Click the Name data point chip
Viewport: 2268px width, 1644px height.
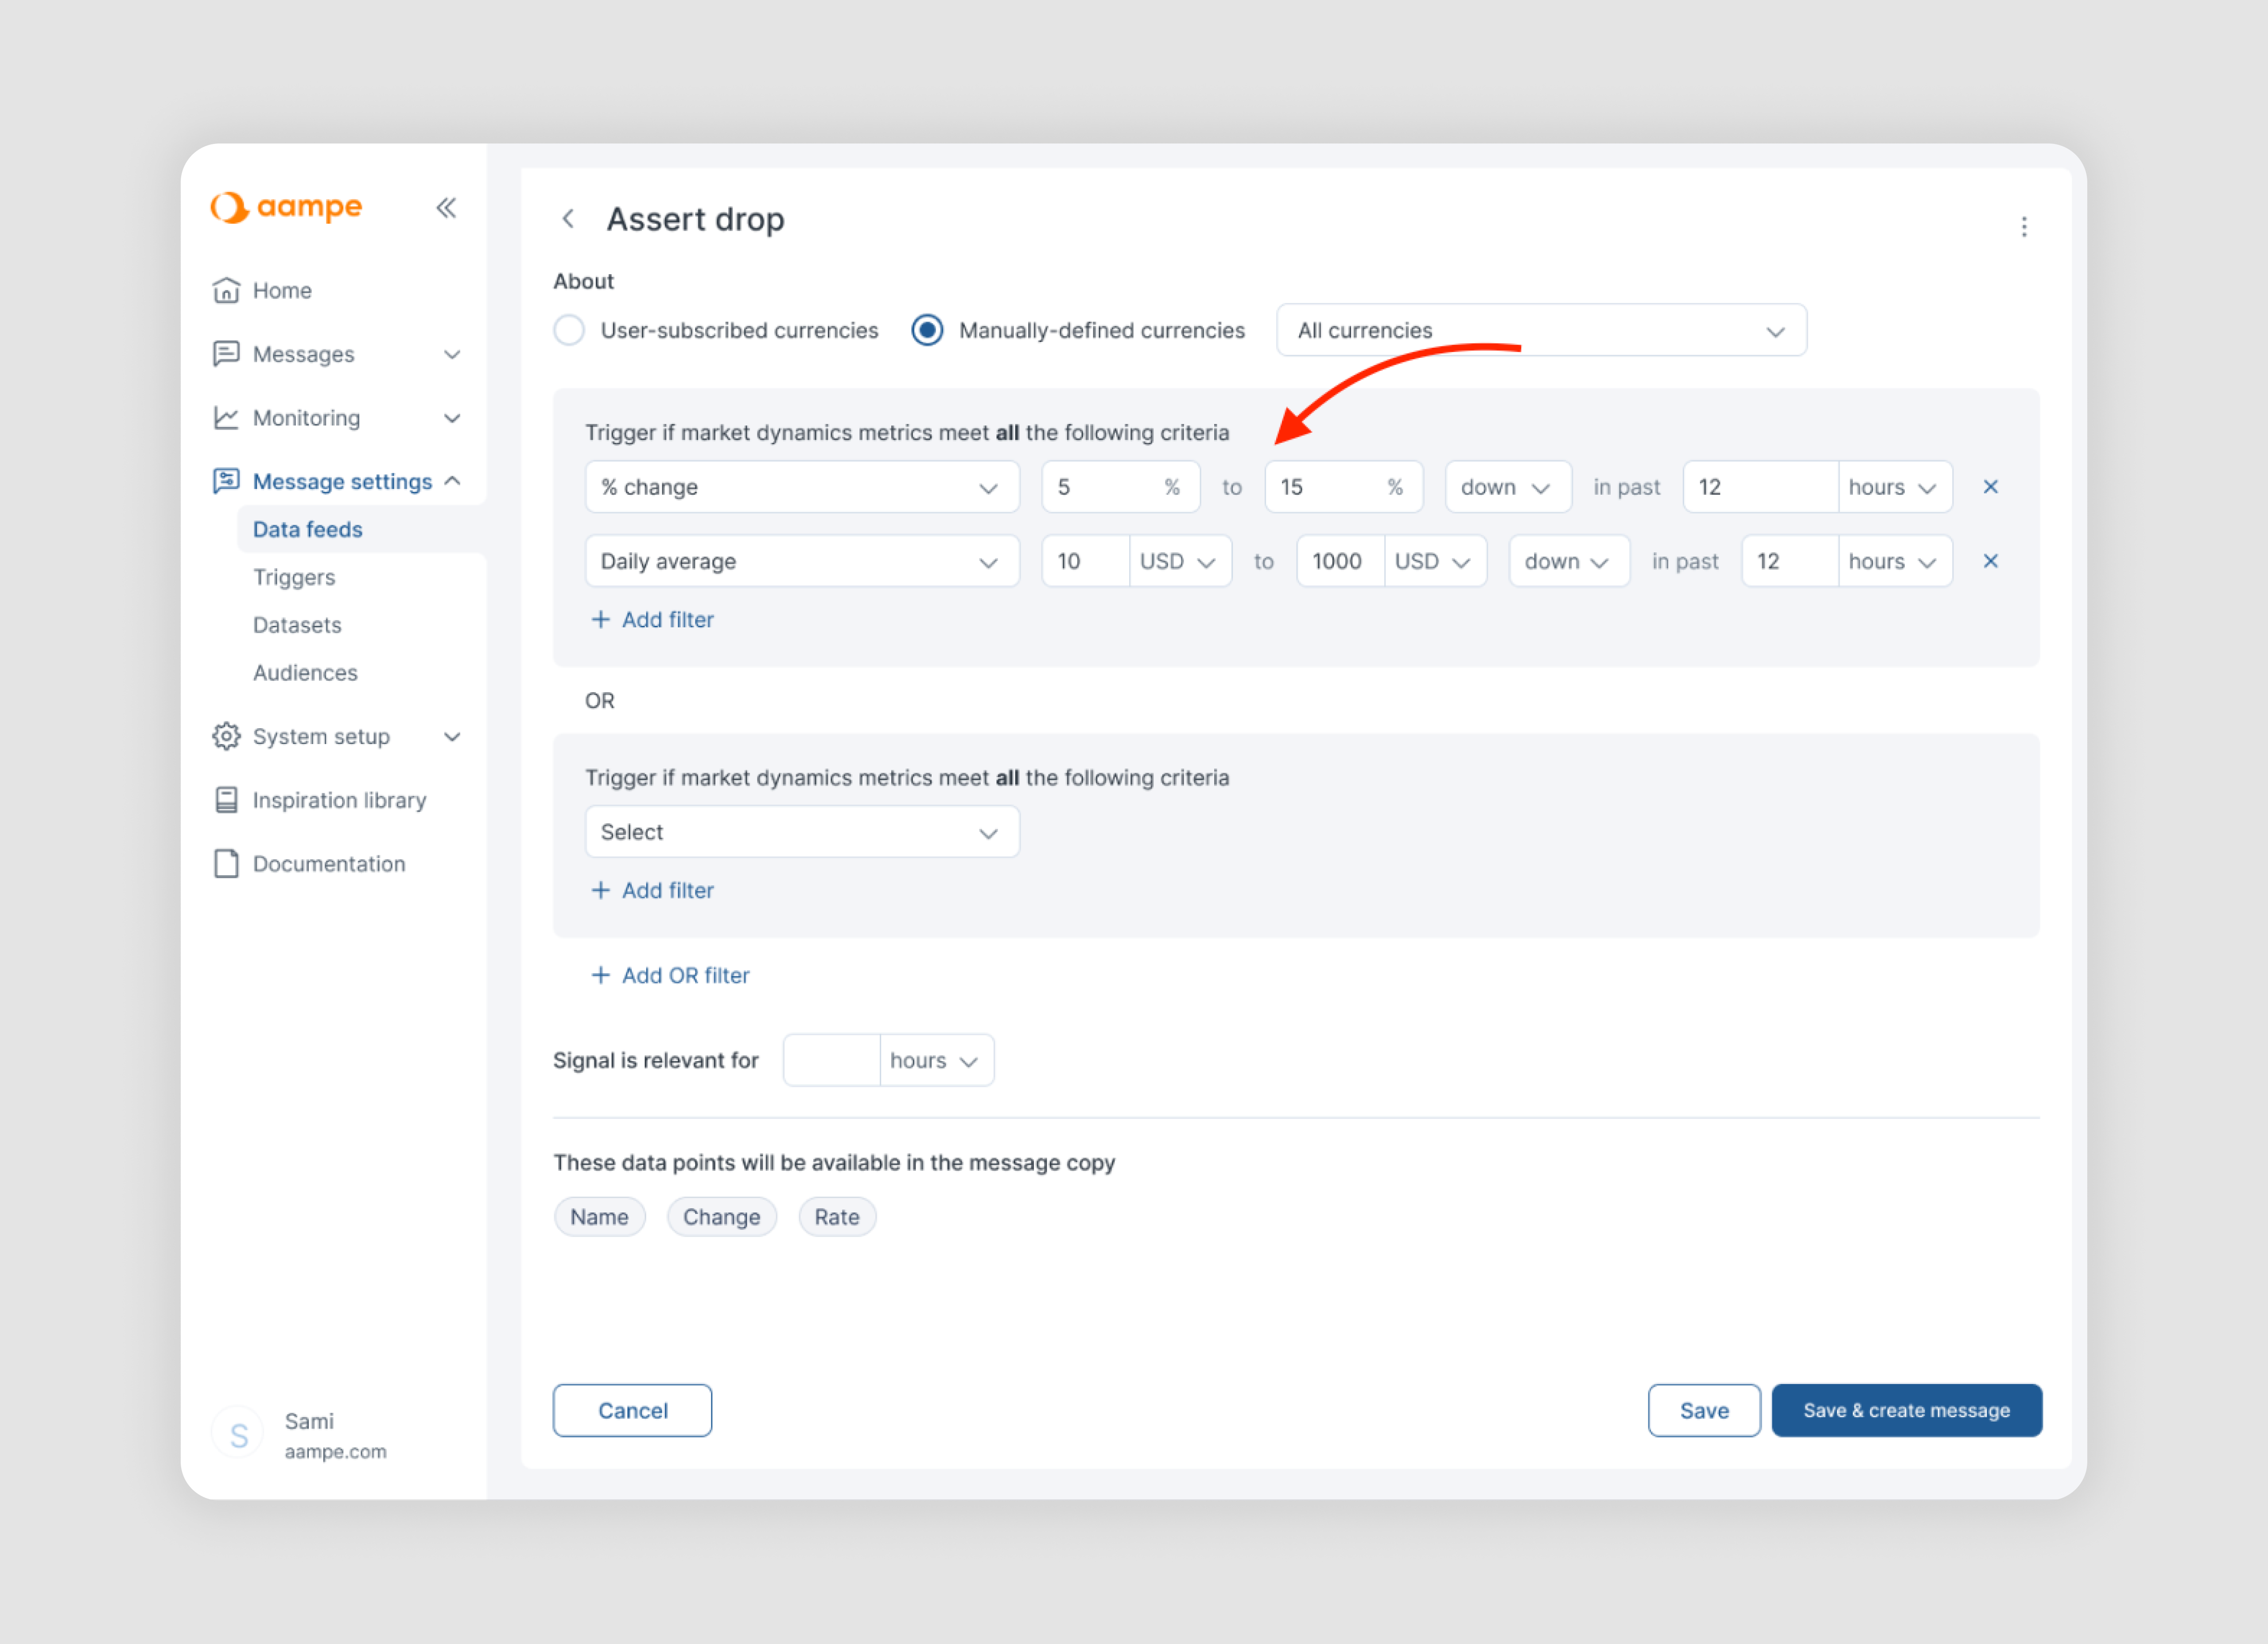(599, 1217)
